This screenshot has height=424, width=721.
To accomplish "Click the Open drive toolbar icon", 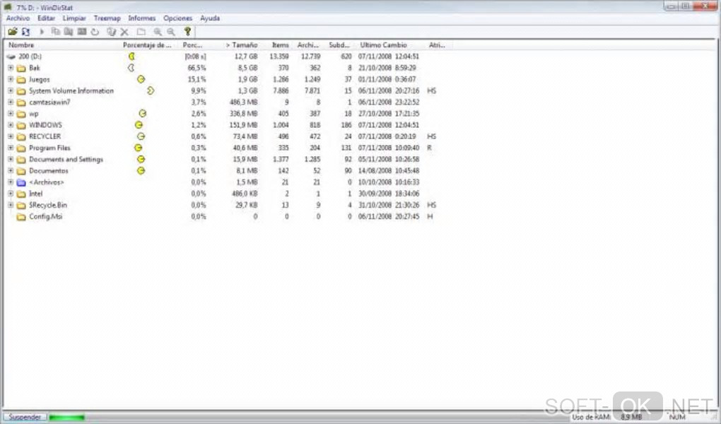I will [x=13, y=32].
